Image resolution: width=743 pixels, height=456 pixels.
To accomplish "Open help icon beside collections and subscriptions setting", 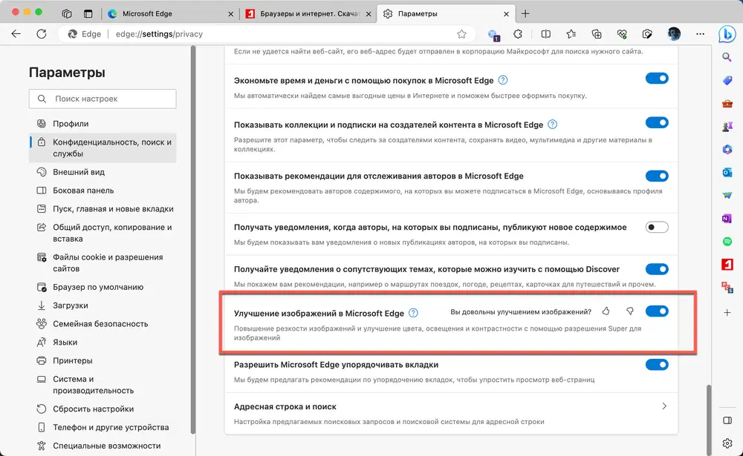I will pyautogui.click(x=552, y=125).
